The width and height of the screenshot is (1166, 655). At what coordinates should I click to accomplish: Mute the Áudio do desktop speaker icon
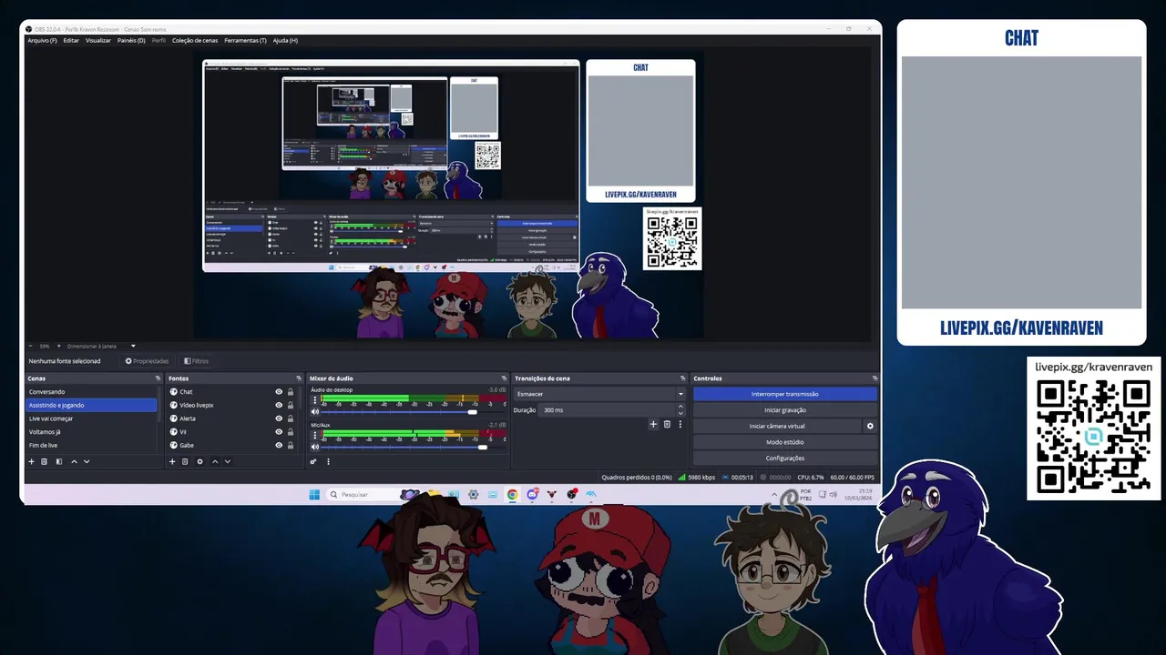[x=315, y=411]
